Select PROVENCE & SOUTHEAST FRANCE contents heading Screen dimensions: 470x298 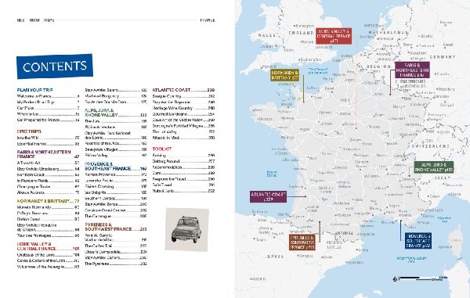(x=116, y=167)
